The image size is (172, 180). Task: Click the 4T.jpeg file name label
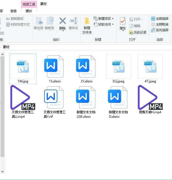pos(150,81)
